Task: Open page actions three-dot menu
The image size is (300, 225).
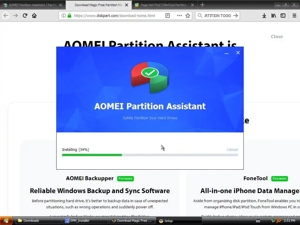Action: 179,16
